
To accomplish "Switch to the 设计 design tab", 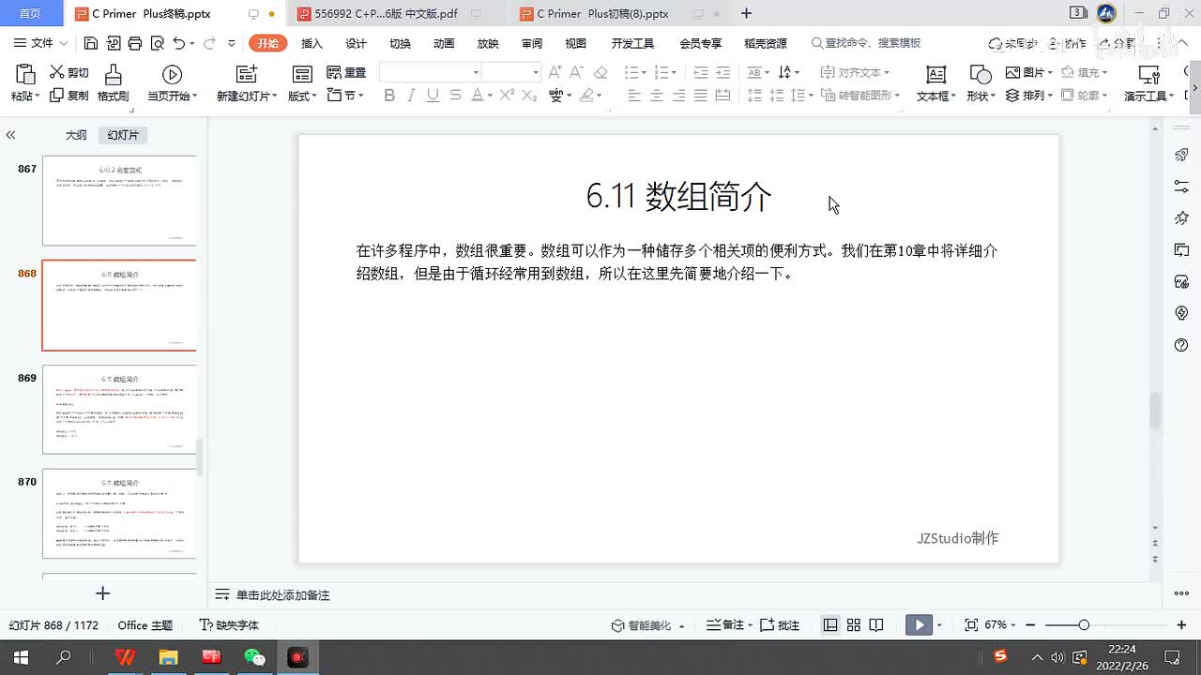I will coord(356,43).
